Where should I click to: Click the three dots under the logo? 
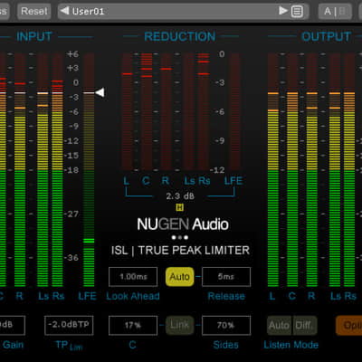point(180,237)
